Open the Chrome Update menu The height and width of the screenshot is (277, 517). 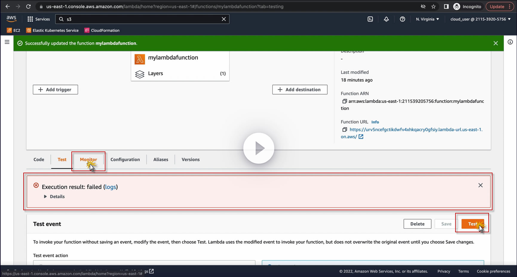point(500,7)
